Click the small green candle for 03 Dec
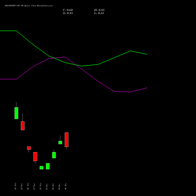The image size is (196, 196). pos(60,142)
